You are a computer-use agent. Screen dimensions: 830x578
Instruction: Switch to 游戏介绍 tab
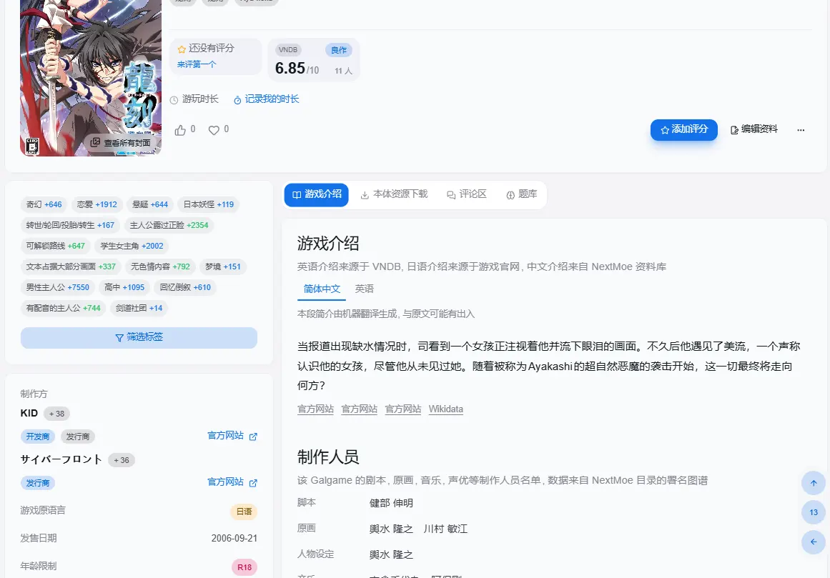(317, 194)
